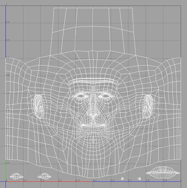The height and width of the screenshot is (188, 187).
Task: Click the origin 0 label
Action: 6,180
